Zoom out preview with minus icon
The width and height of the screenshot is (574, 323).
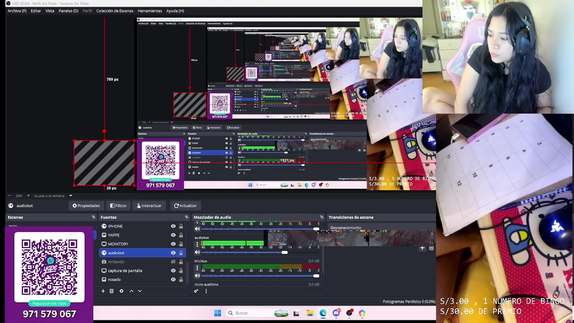pyautogui.click(x=9, y=196)
